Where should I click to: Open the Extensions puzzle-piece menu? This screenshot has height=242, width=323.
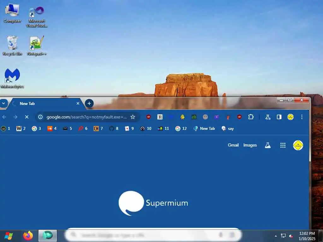tap(251, 117)
